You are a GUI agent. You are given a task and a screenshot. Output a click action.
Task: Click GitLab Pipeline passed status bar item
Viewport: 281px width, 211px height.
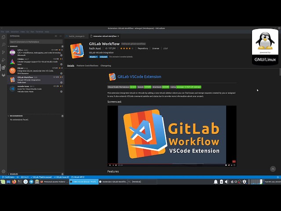click(x=41, y=177)
